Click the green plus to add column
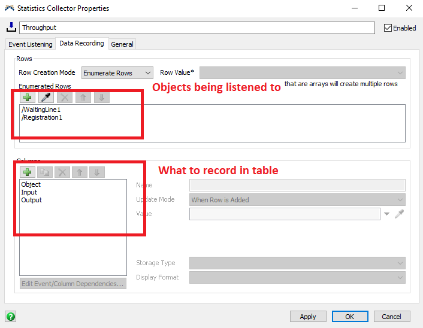The image size is (423, 328). point(28,172)
